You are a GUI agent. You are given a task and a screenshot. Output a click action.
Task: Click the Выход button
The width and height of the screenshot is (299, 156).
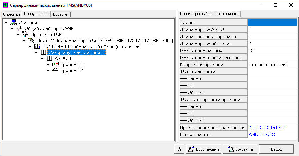pos(276,149)
